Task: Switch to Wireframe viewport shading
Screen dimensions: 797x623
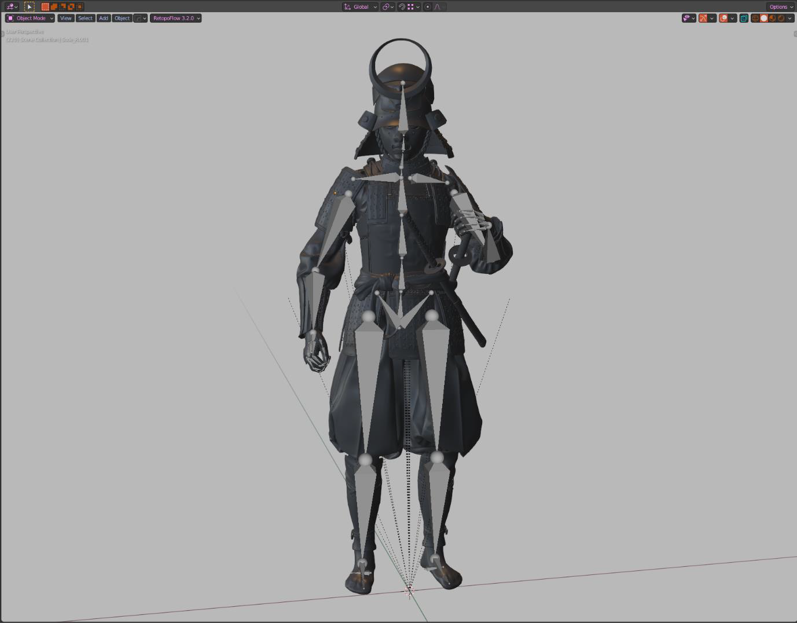Action: pos(755,18)
